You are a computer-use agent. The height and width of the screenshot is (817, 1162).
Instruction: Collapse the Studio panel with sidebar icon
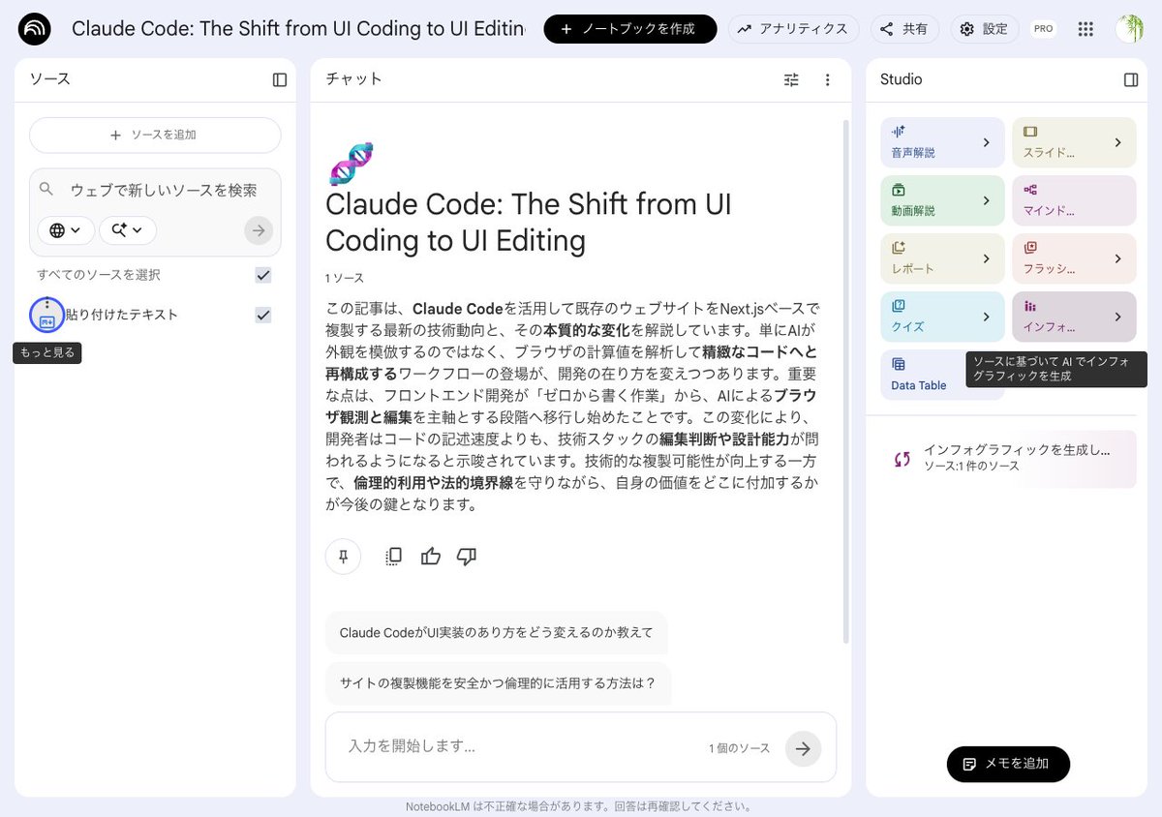[1130, 79]
